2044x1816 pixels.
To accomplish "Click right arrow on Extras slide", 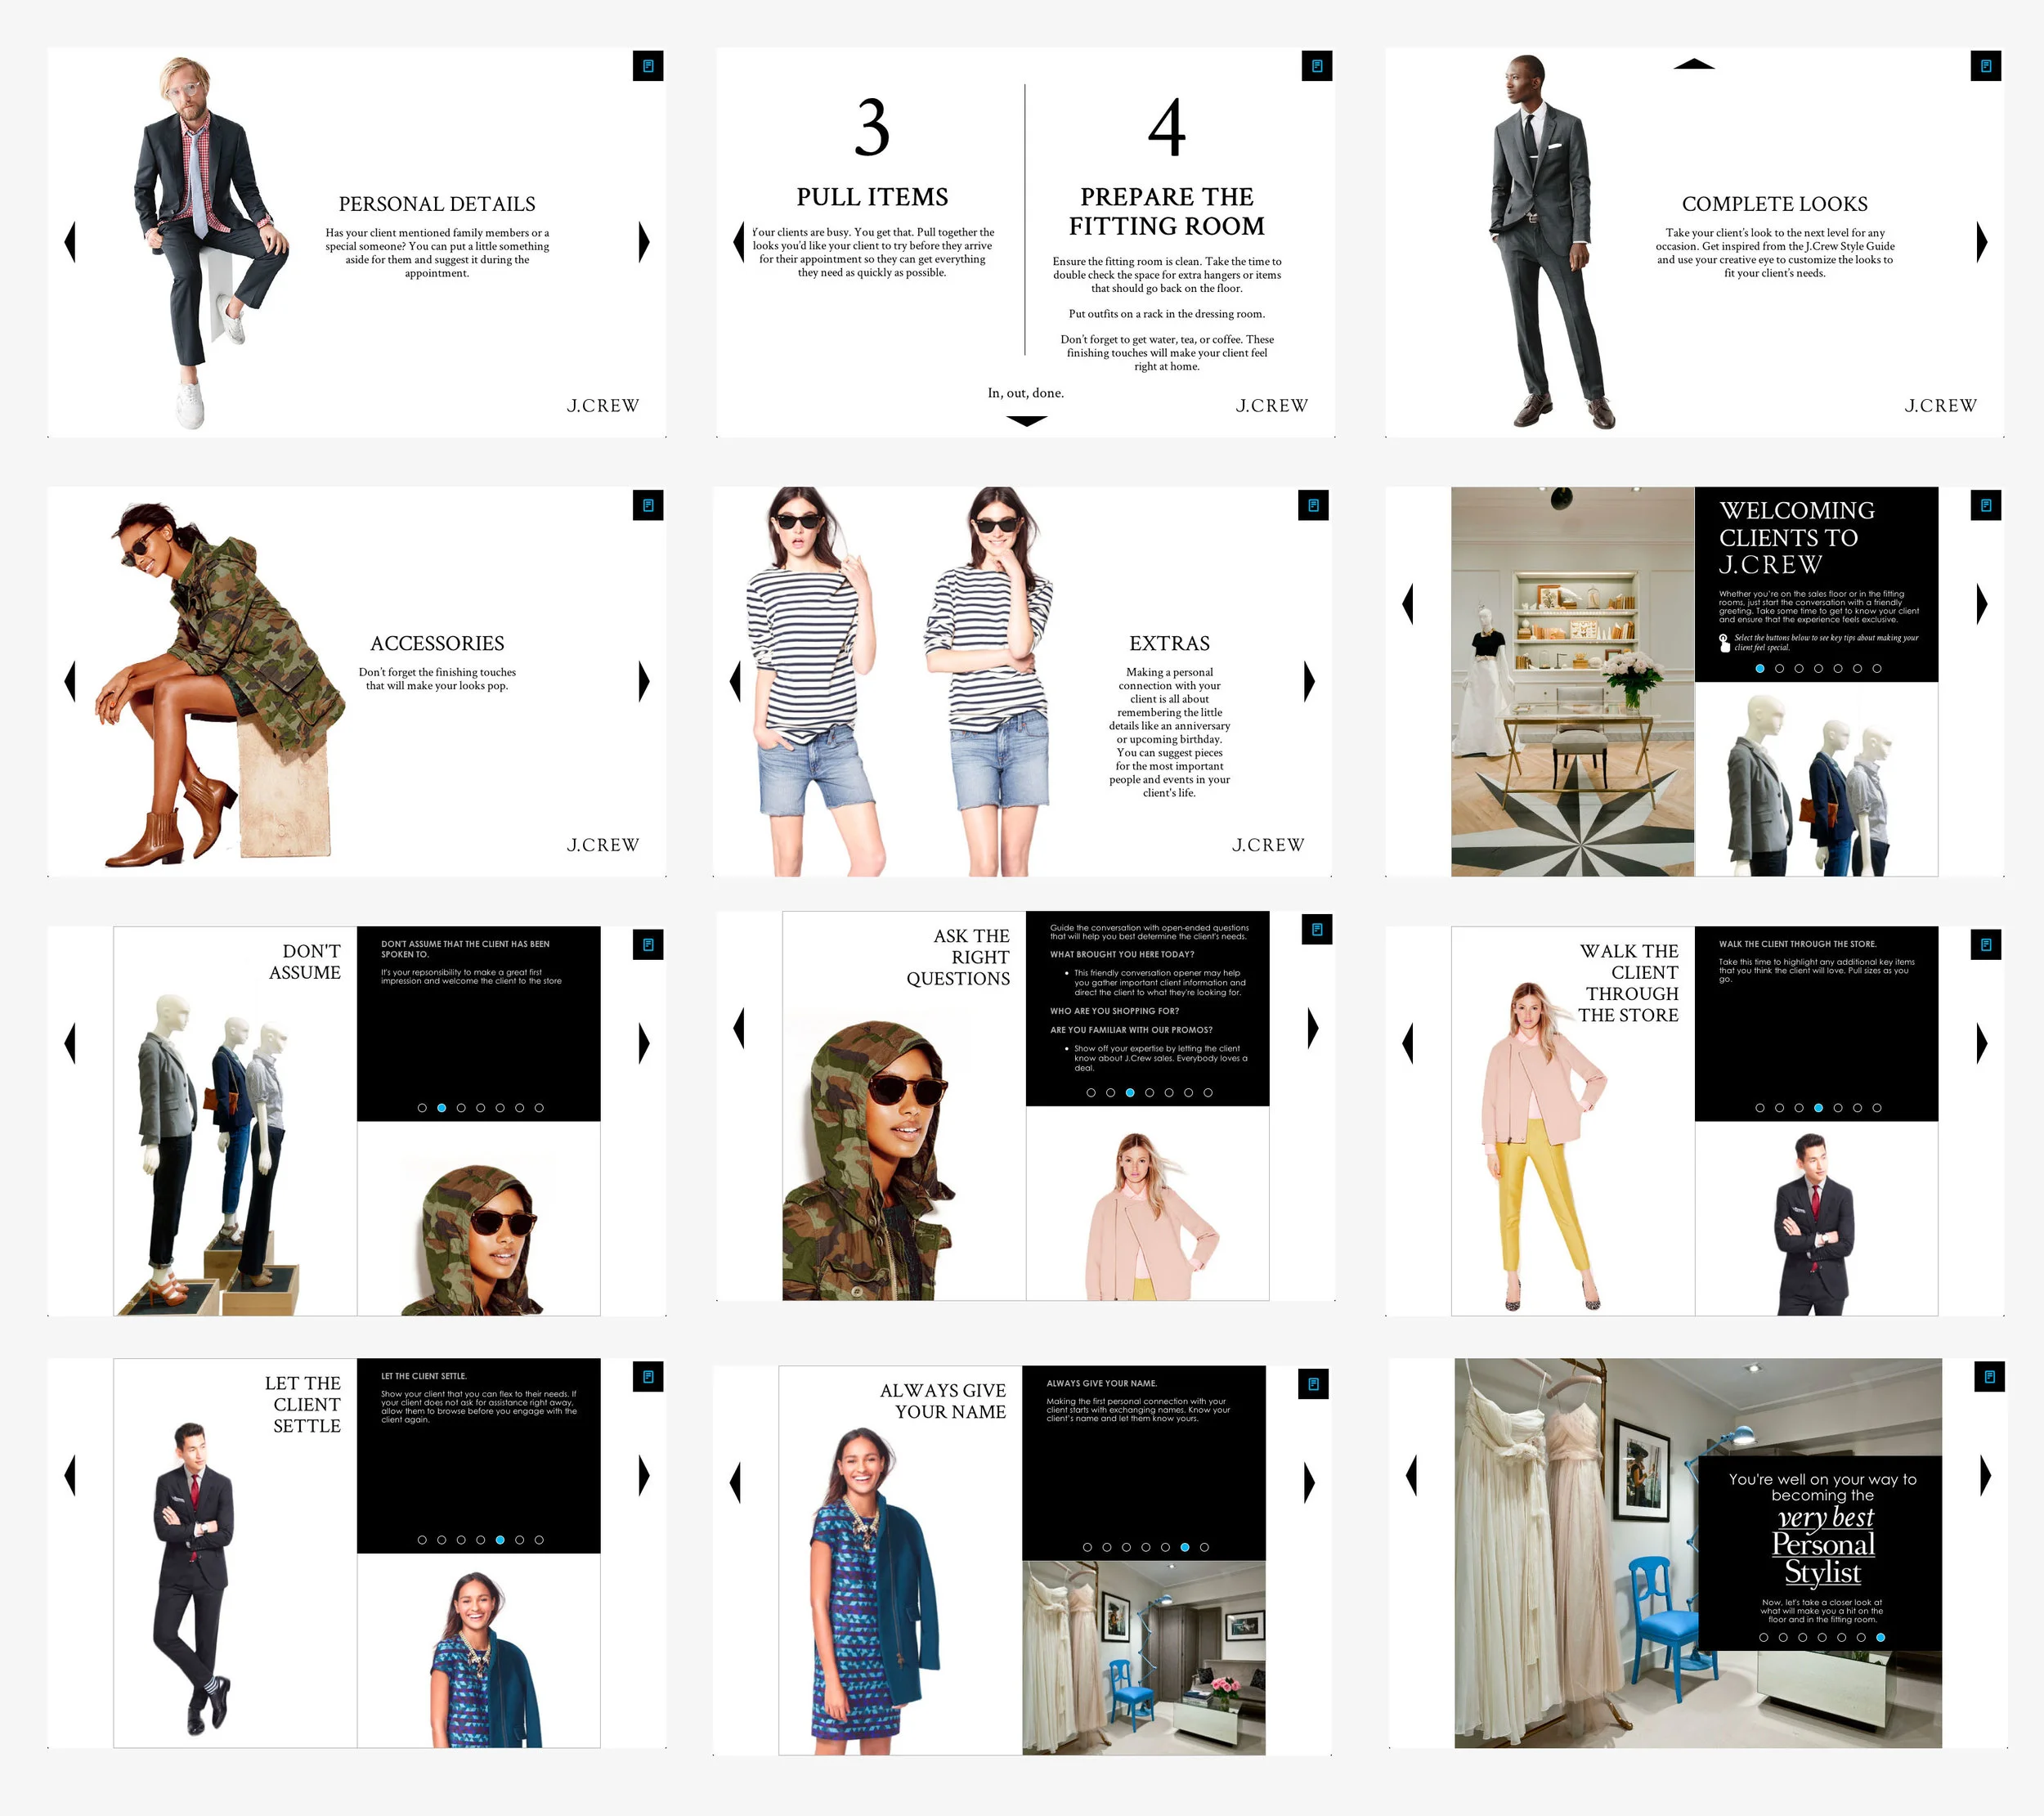I will (x=1309, y=681).
